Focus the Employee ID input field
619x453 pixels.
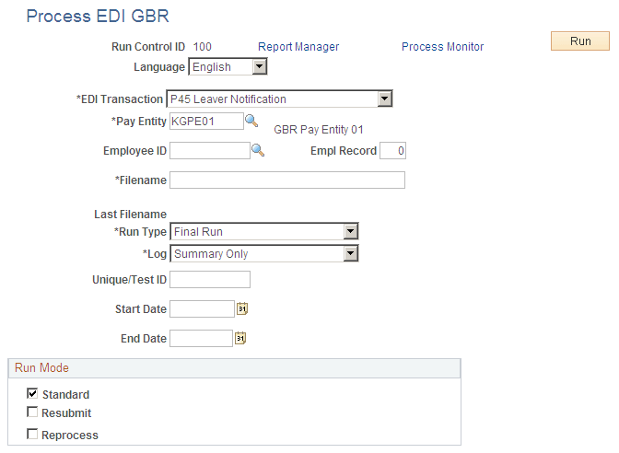(210, 151)
